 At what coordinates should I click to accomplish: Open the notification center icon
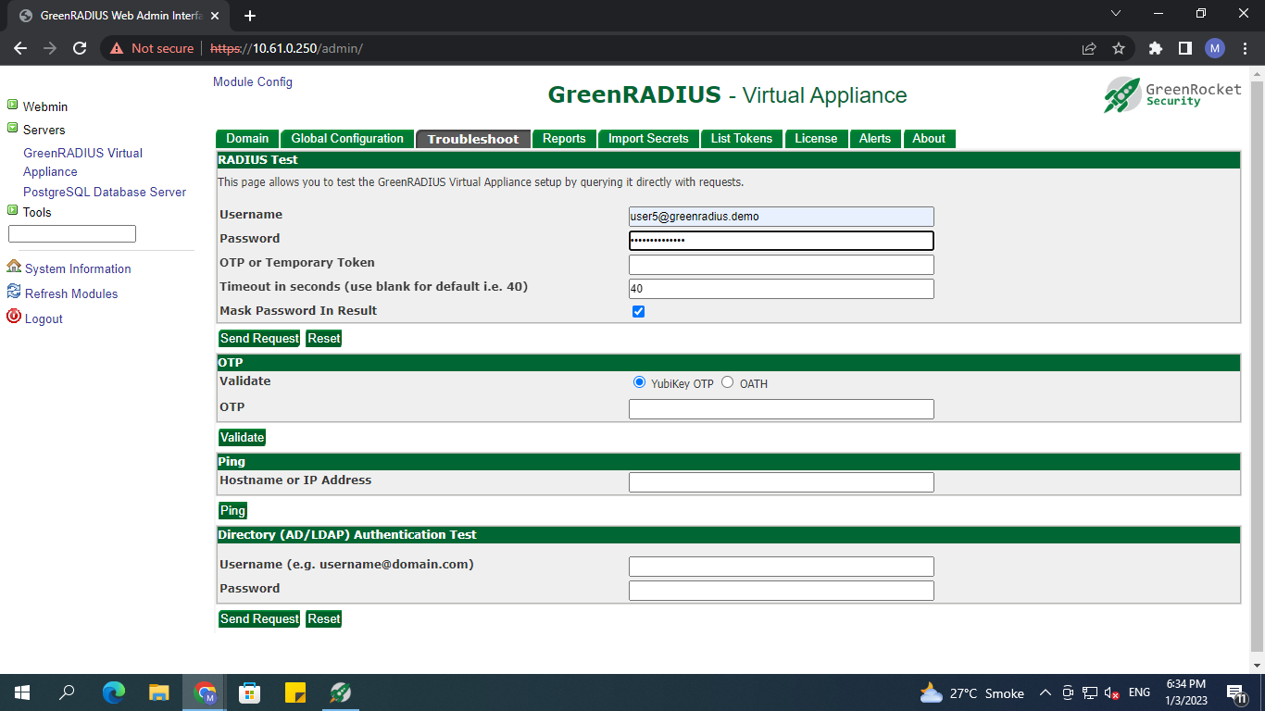(x=1235, y=692)
